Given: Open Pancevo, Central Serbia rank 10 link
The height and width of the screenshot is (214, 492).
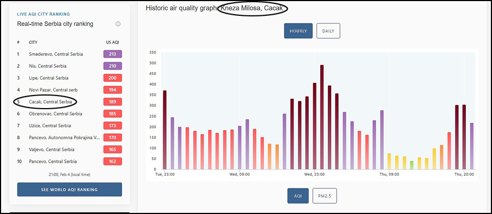Looking at the screenshot, I should (52, 162).
